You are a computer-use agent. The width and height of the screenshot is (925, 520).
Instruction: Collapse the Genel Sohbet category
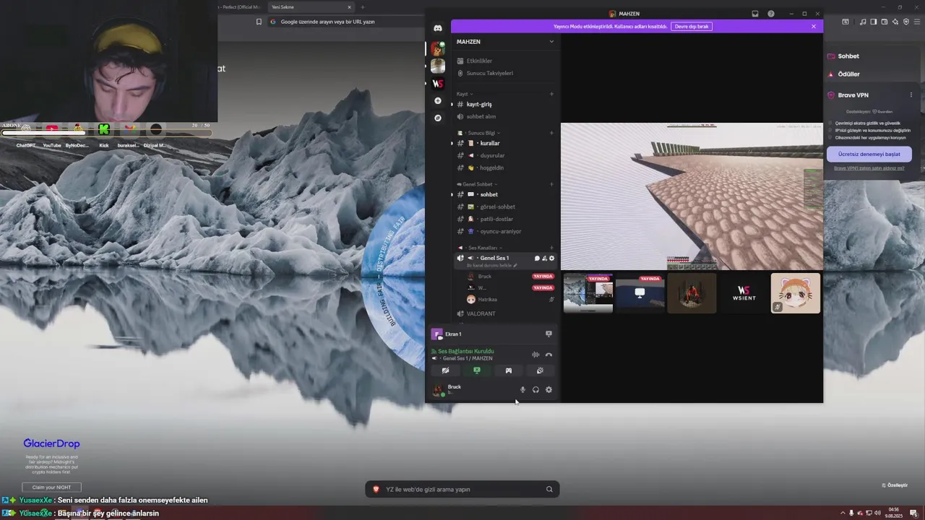pos(477,184)
